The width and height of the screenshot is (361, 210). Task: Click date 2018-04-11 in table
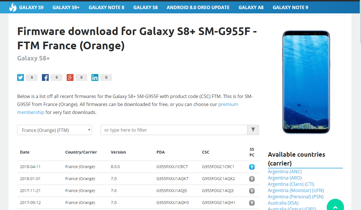point(30,167)
